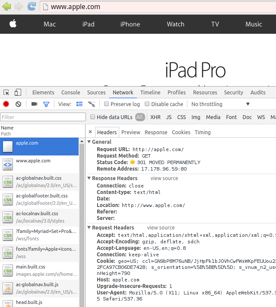This screenshot has height=307, width=276.
Task: Open the Profiles panel tab
Action: pos(177,92)
